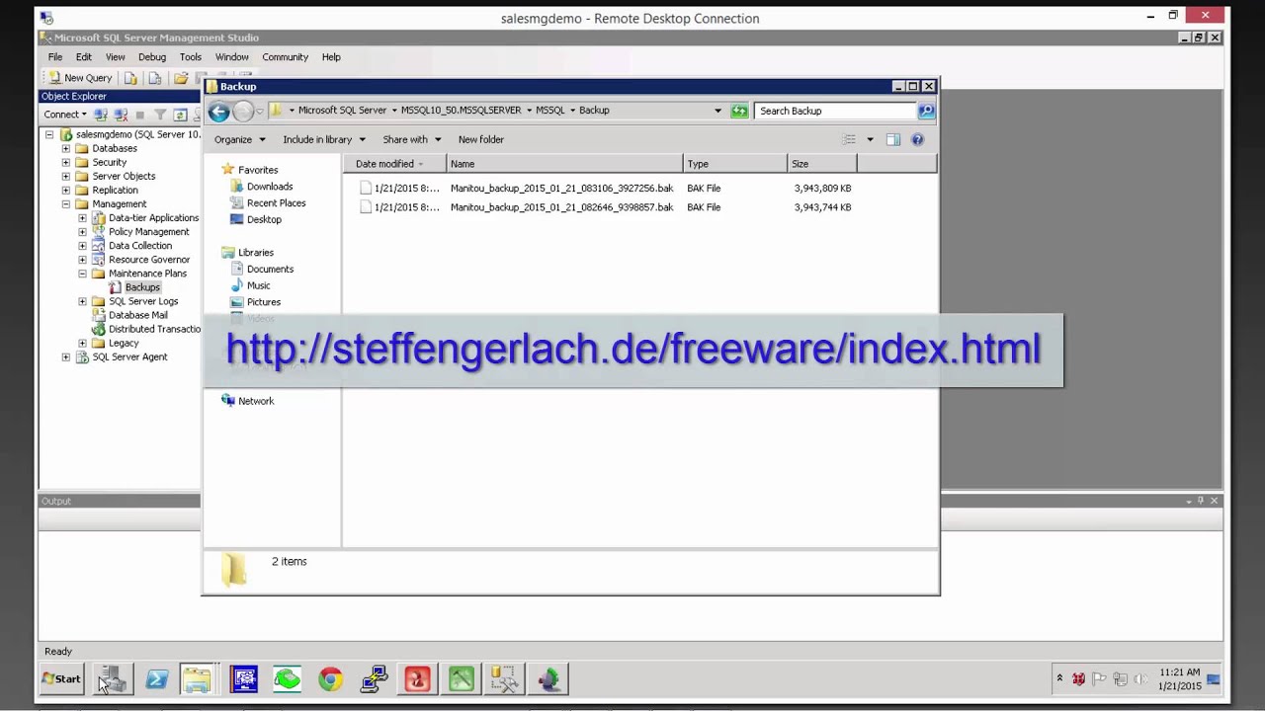Expand Data-tier Applications node

[83, 218]
